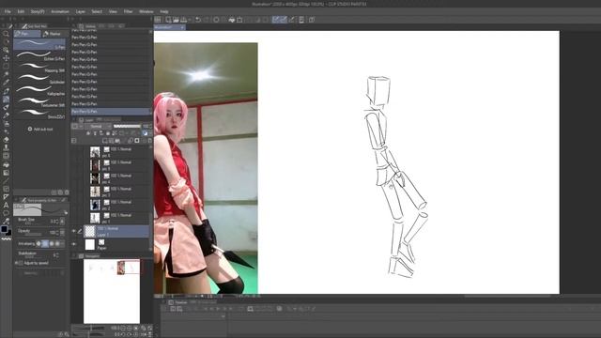Open Edit menu
The width and height of the screenshot is (601, 338).
click(x=21, y=11)
